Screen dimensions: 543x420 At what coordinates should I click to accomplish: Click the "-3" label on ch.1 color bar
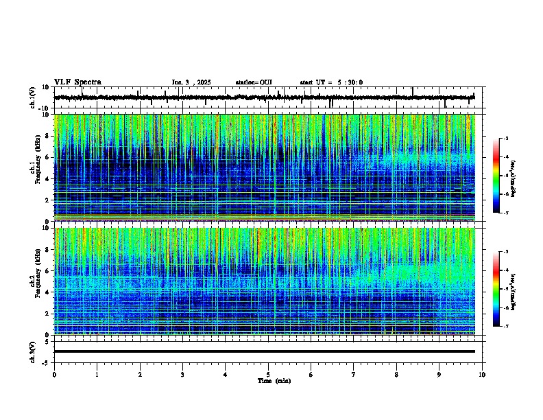(505, 138)
